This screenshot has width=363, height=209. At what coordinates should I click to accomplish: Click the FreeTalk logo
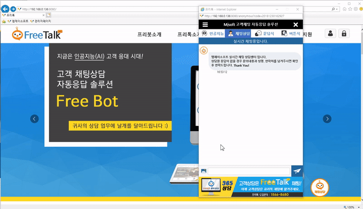pyautogui.click(x=37, y=34)
